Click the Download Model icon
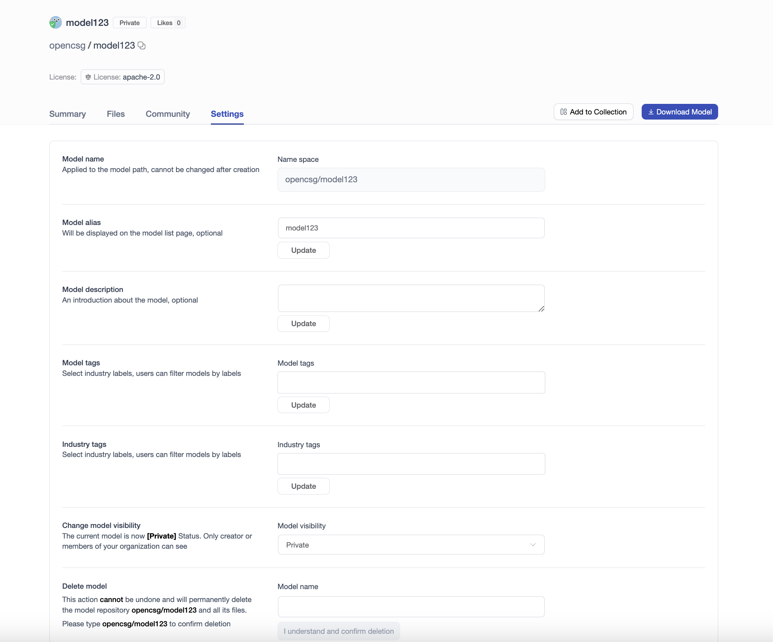The image size is (773, 642). click(651, 112)
